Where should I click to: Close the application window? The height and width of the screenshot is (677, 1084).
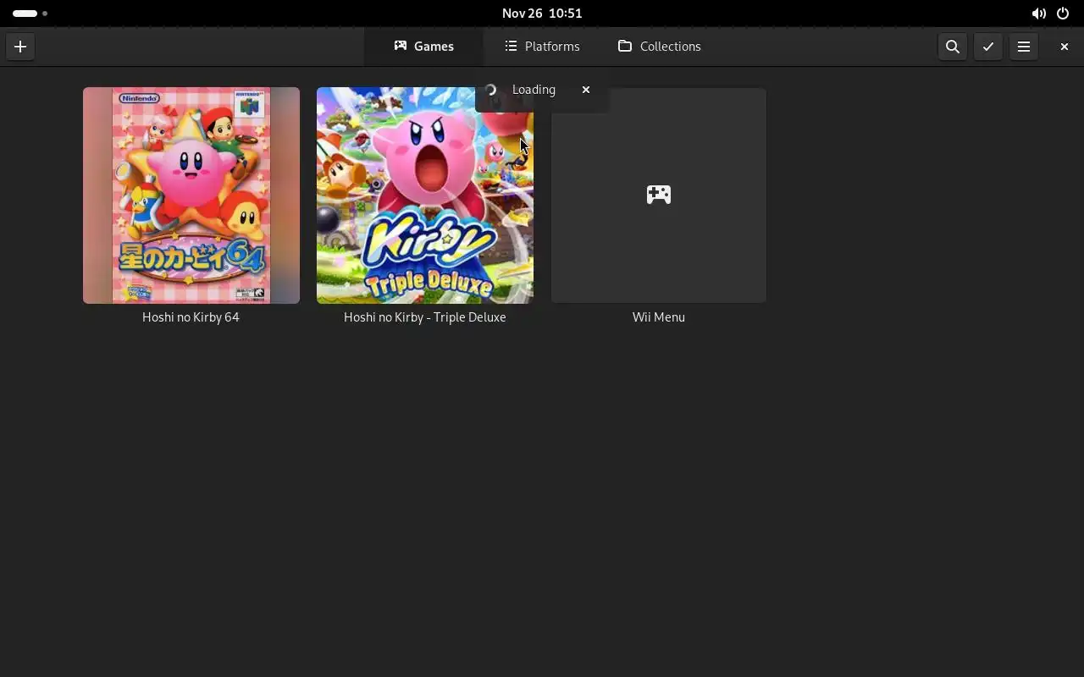click(1065, 47)
